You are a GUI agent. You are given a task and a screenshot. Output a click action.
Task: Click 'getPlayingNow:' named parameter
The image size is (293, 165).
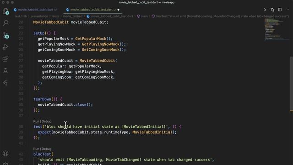coord(58,71)
